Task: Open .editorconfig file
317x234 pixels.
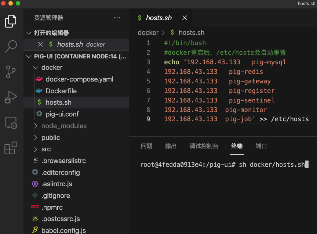Action: pyautogui.click(x=61, y=172)
